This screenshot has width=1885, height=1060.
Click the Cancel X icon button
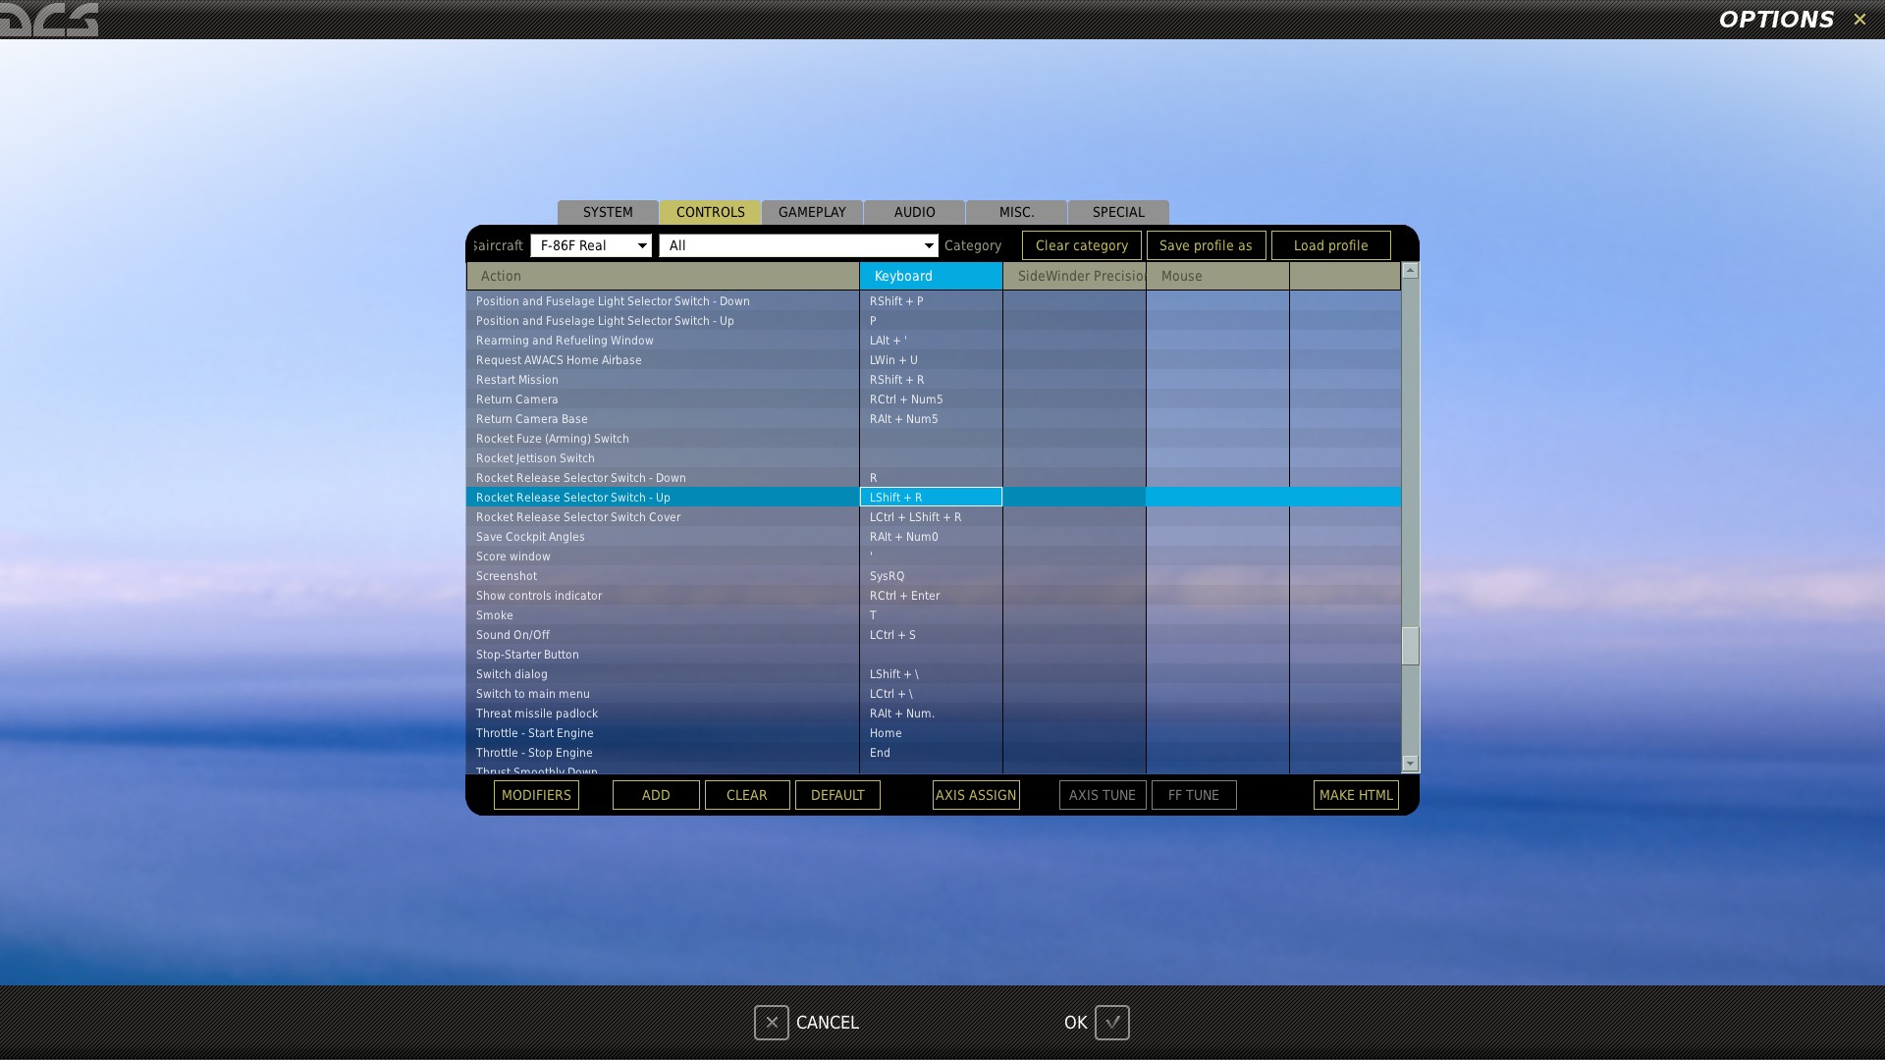tap(772, 1023)
